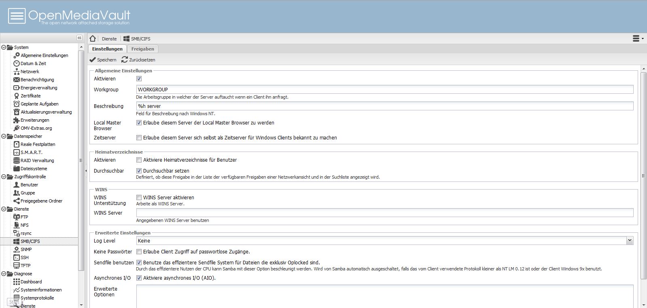647x308 pixels.
Task: Click the Zurücksetzen button
Action: click(x=138, y=60)
